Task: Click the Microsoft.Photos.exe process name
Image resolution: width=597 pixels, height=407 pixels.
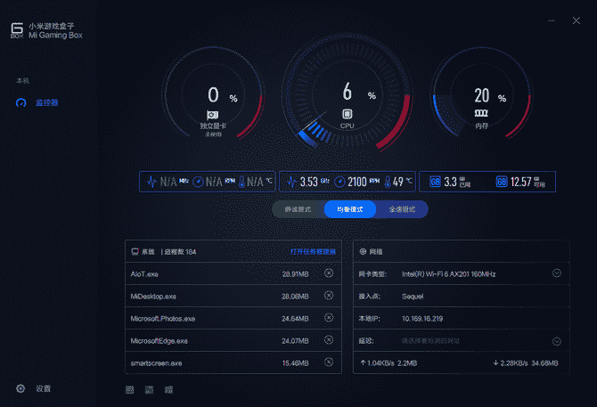Action: click(x=163, y=319)
